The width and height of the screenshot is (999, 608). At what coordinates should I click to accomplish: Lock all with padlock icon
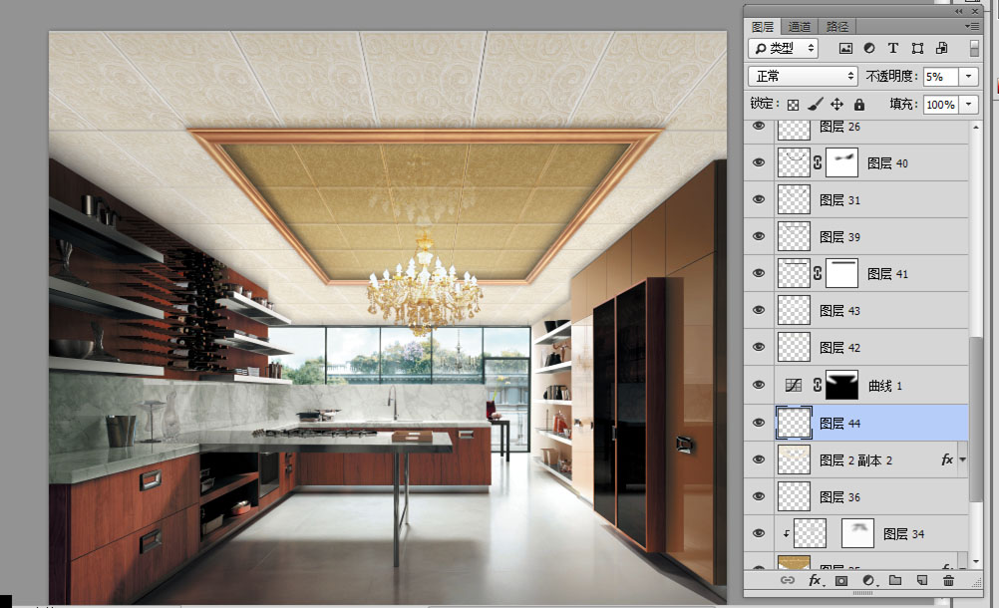(859, 105)
